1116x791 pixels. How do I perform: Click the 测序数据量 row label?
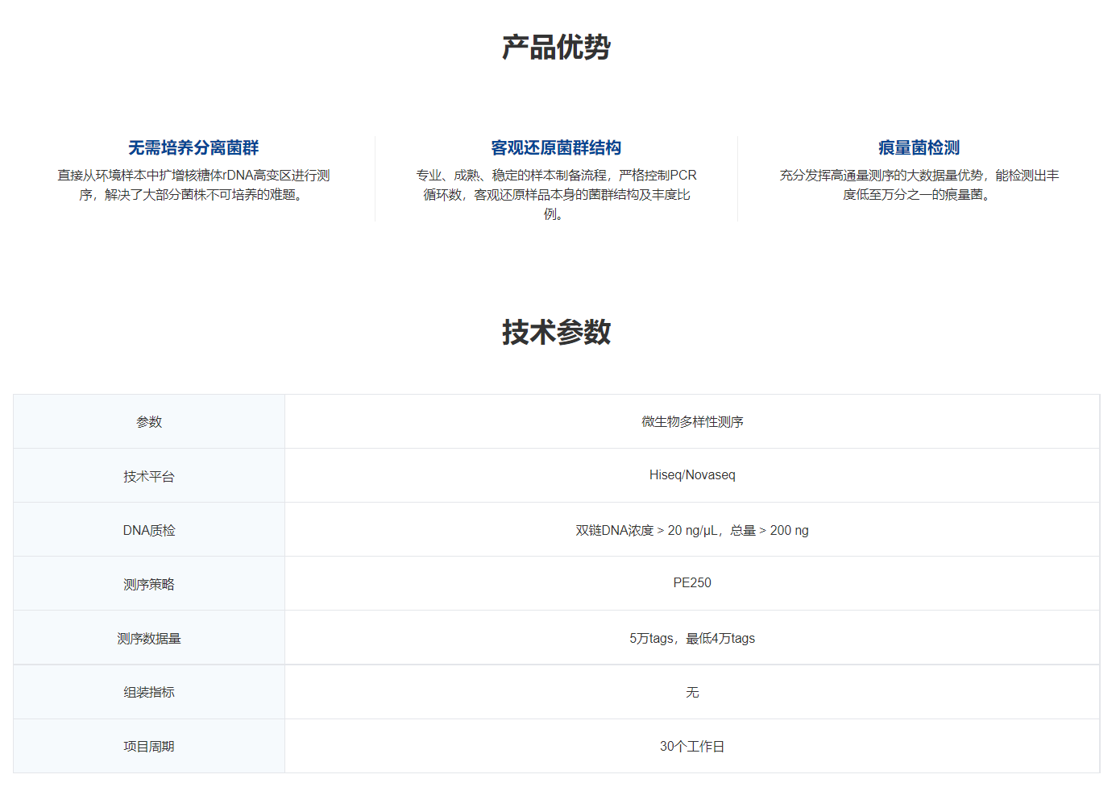(149, 639)
